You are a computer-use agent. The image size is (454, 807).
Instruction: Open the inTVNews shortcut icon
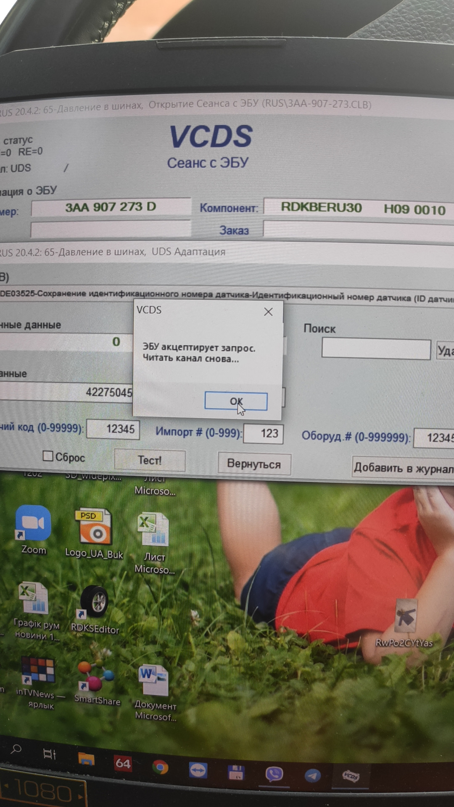[38, 670]
